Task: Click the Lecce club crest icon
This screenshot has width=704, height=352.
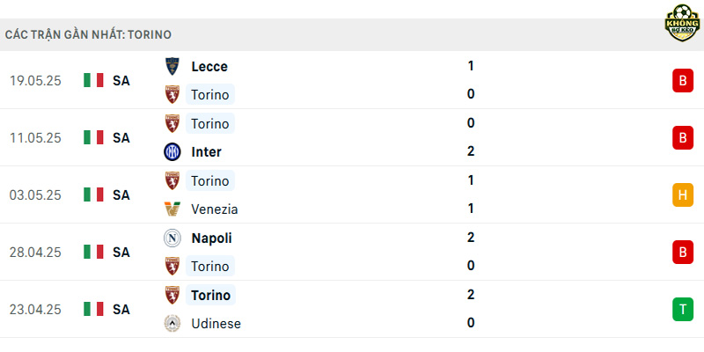Action: (x=172, y=67)
